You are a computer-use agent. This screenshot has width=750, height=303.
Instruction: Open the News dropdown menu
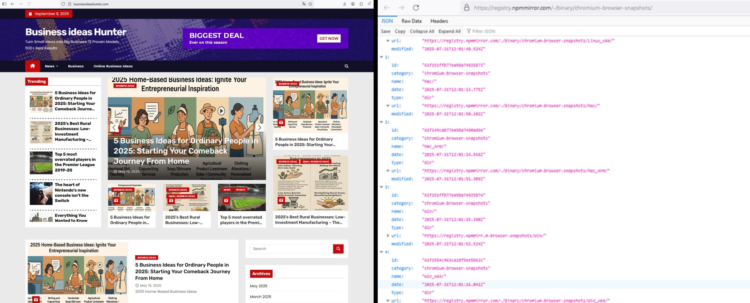click(51, 66)
